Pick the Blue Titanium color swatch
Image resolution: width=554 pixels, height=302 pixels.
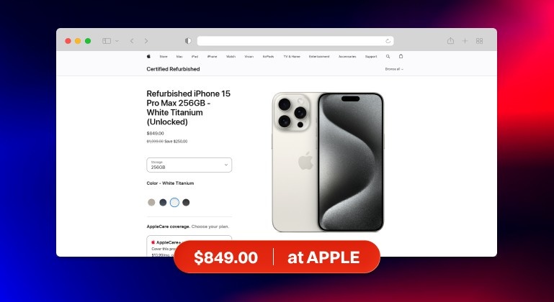tap(163, 202)
